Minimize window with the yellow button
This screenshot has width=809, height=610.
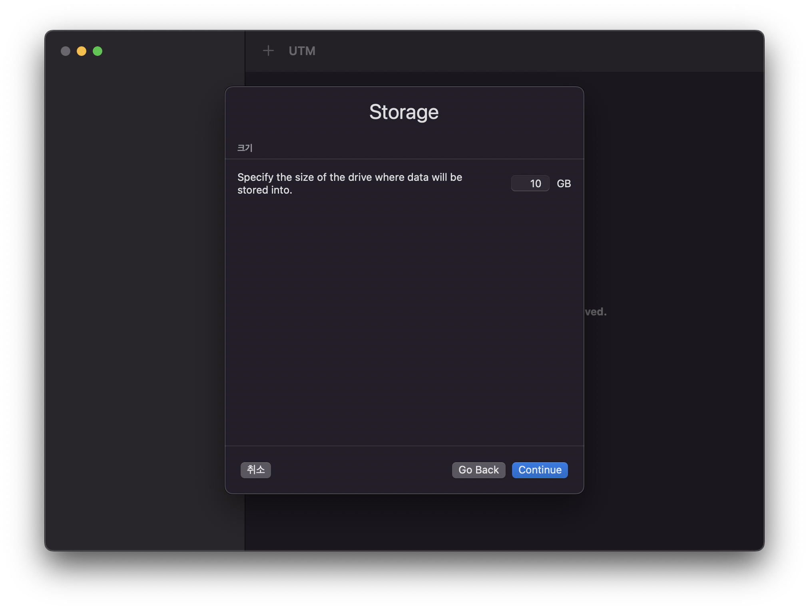(82, 51)
